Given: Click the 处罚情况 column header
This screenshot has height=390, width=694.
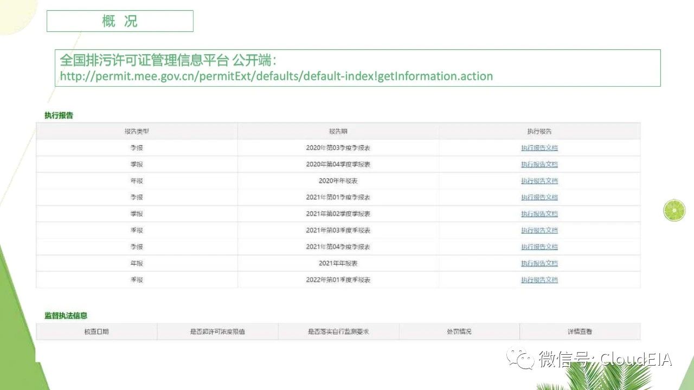Looking at the screenshot, I should tap(459, 331).
